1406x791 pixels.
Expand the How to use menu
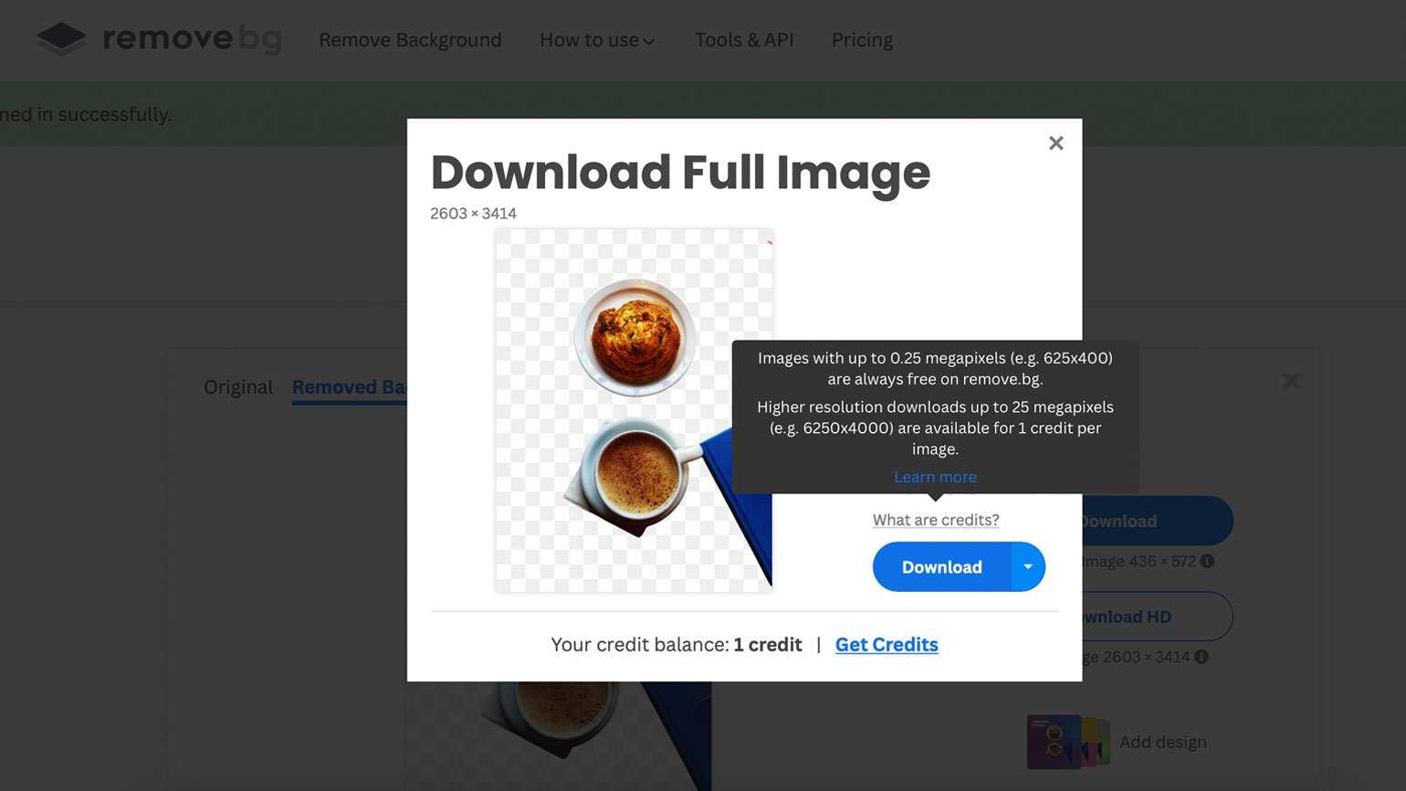[x=597, y=40]
